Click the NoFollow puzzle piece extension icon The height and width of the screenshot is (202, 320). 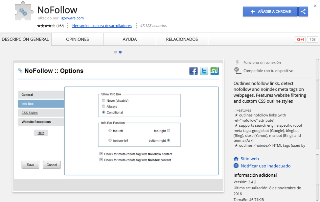coord(23,12)
